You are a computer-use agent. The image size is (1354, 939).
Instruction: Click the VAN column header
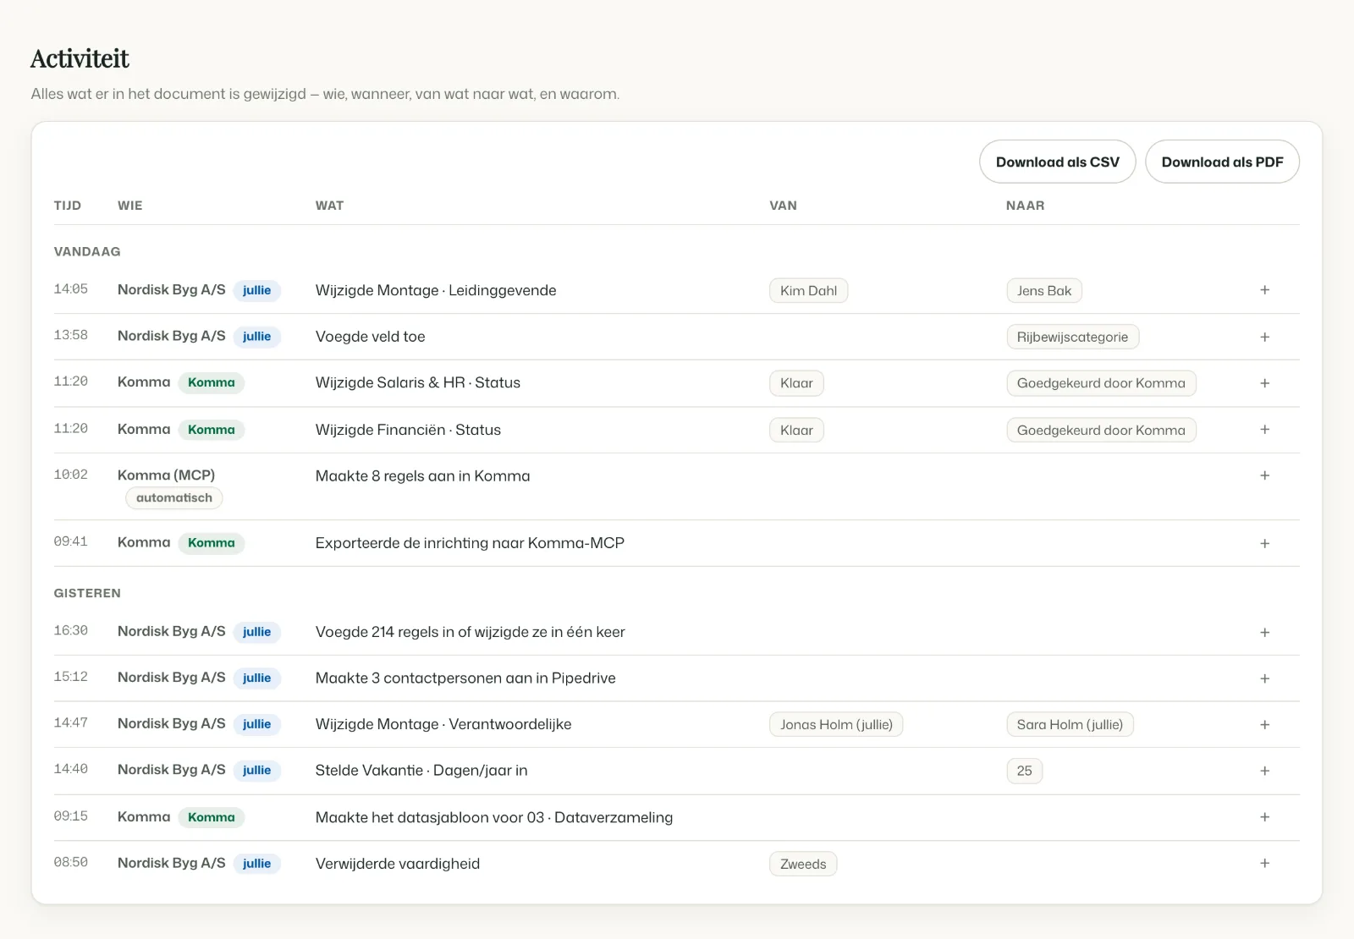(x=783, y=206)
